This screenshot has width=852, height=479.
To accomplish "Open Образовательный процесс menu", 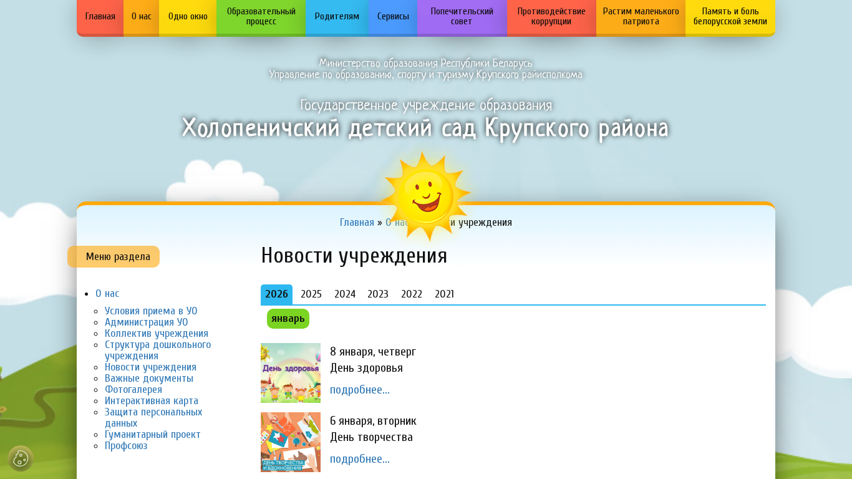I will 261,17.
